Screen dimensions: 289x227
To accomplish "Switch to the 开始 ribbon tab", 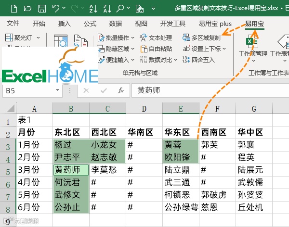I will pos(39,24).
